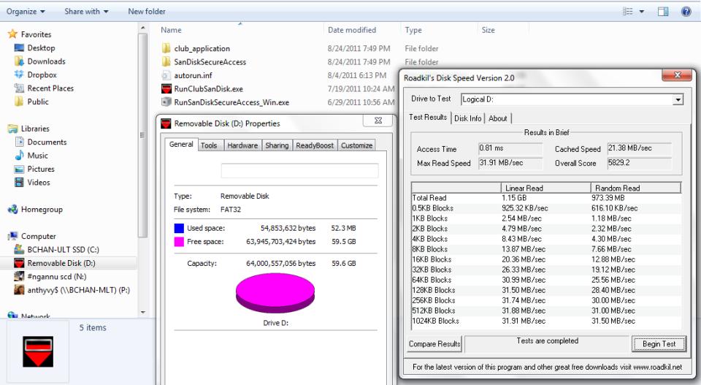Screen dimensions: 701x385
Task: Click the Random Read column header
Action: pos(636,188)
